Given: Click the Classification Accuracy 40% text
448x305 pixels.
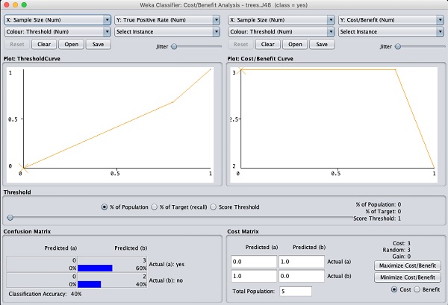Looking at the screenshot, I should point(45,294).
